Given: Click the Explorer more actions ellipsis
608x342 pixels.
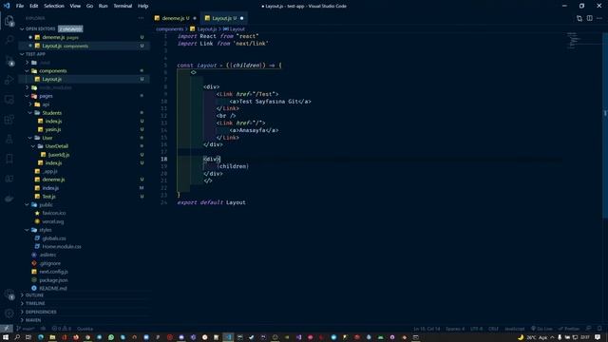Looking at the screenshot, I should coord(141,18).
